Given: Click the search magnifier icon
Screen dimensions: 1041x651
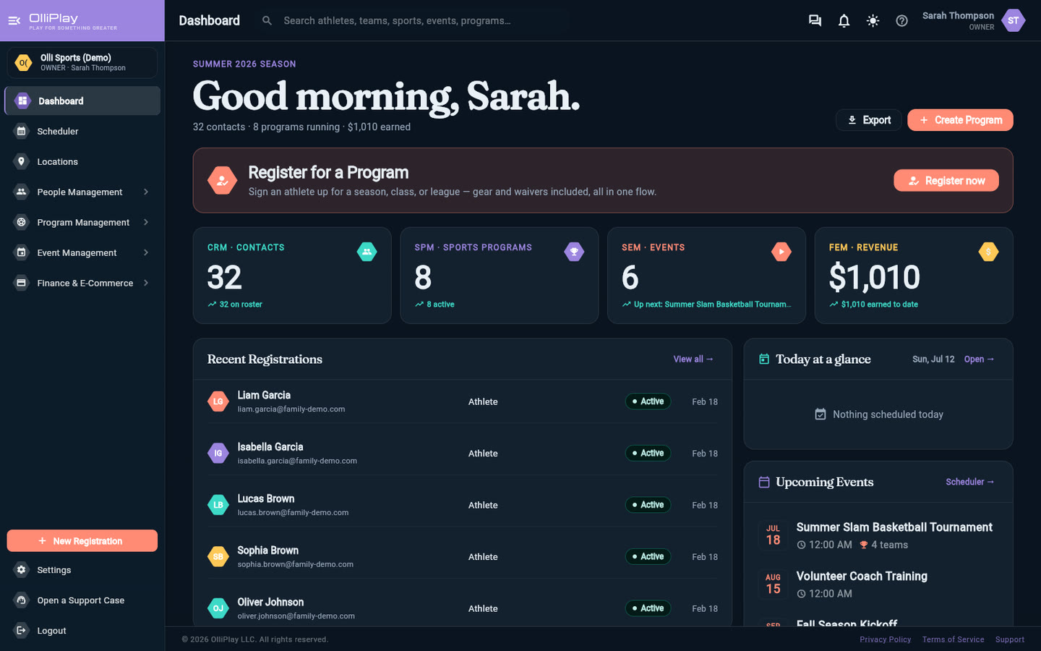Looking at the screenshot, I should 267,20.
